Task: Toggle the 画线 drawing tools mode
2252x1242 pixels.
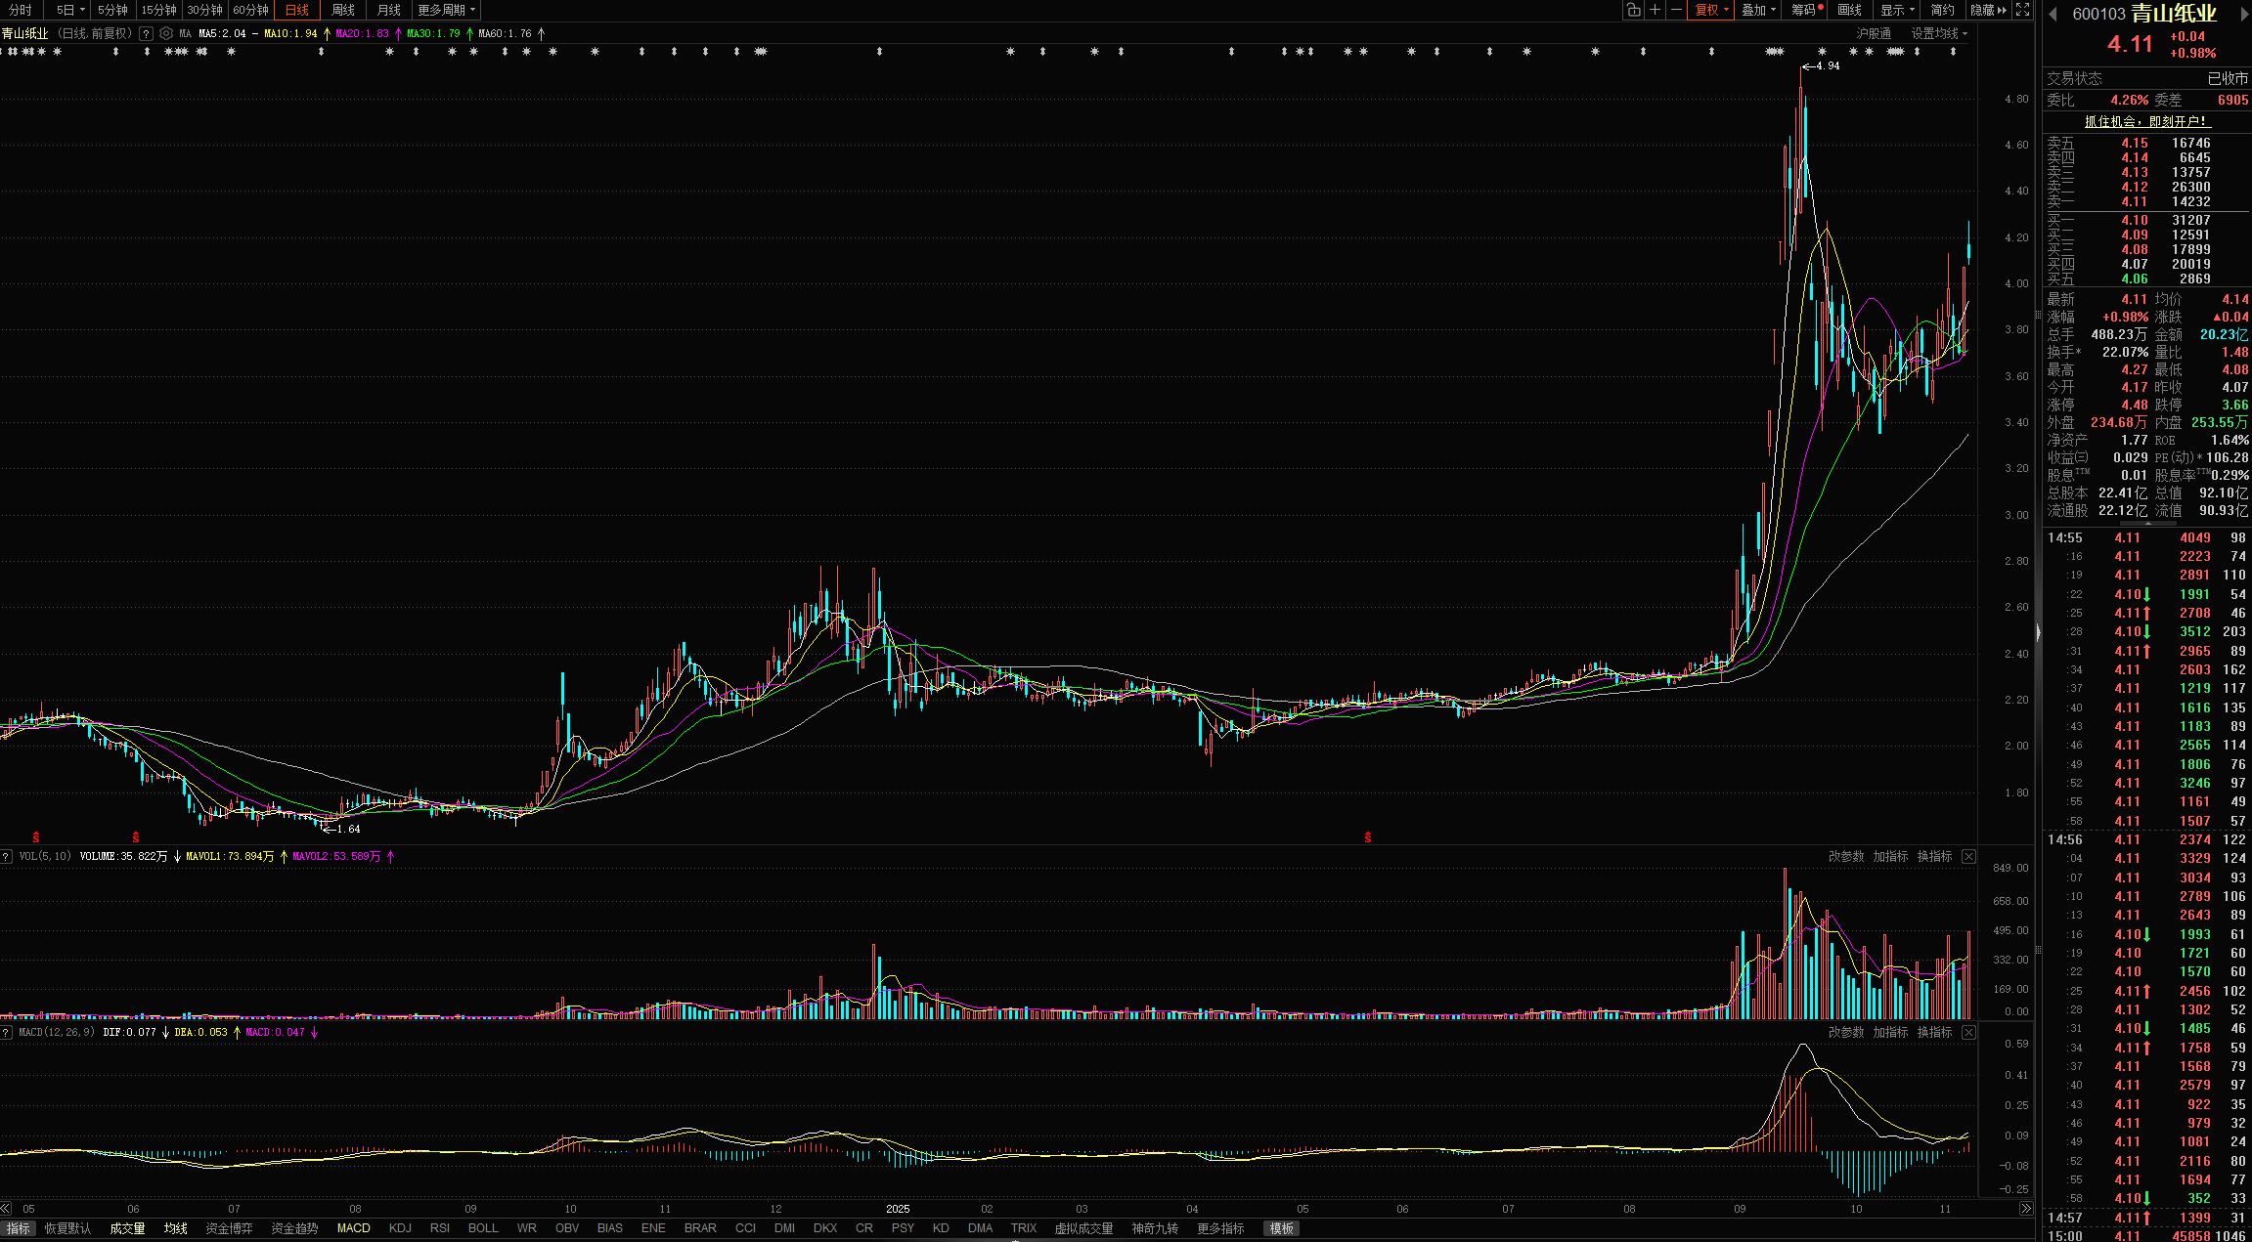Action: [1849, 10]
